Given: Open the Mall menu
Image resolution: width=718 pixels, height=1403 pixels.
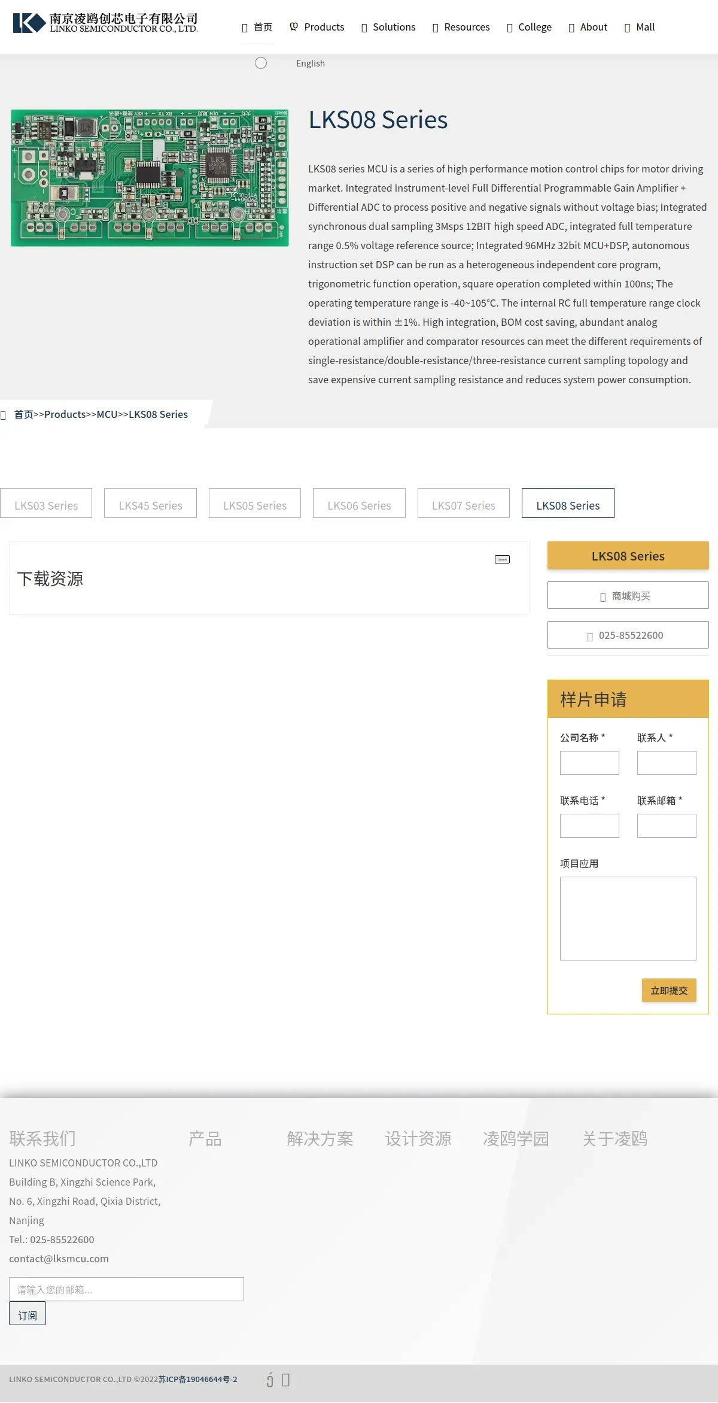Looking at the screenshot, I should (640, 27).
